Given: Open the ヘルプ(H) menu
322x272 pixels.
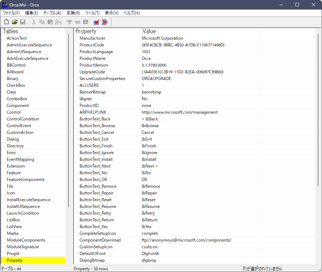Looking at the screenshot, I should pos(131,13).
